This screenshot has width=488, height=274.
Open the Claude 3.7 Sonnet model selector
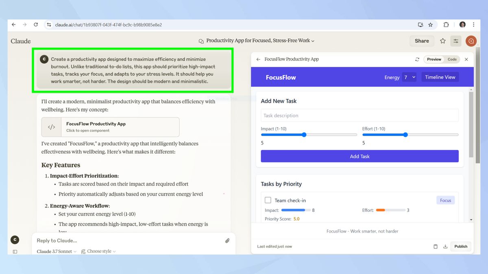point(56,251)
